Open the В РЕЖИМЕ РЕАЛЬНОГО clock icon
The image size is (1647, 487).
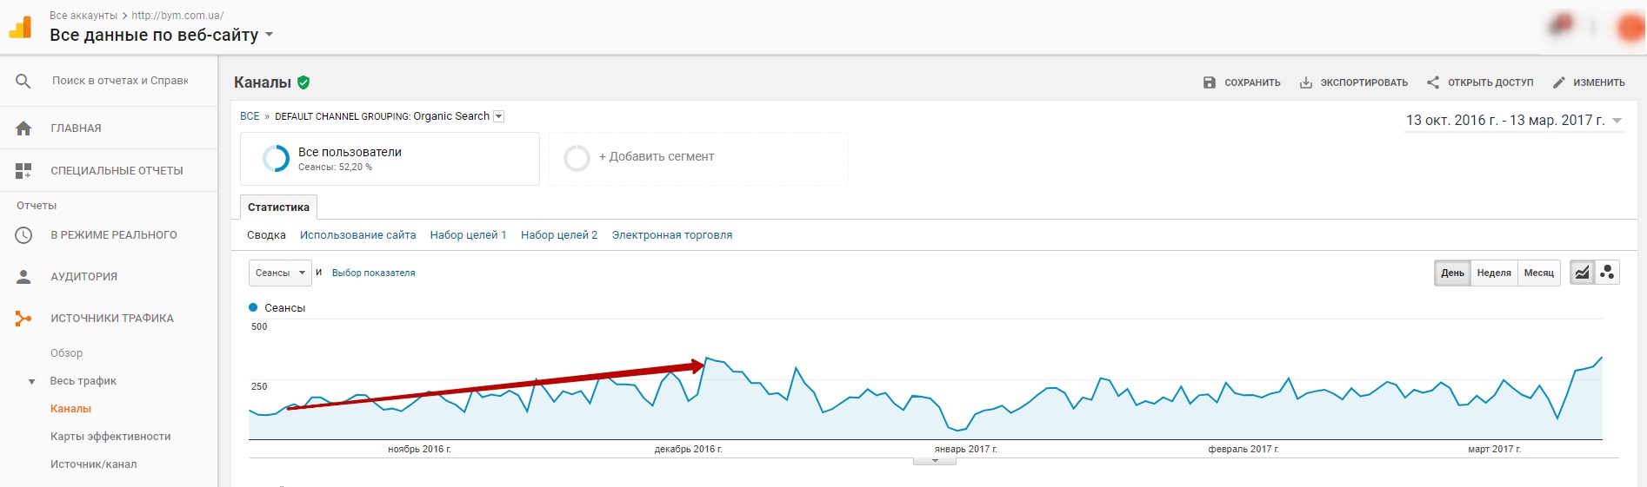pyautogui.click(x=23, y=235)
